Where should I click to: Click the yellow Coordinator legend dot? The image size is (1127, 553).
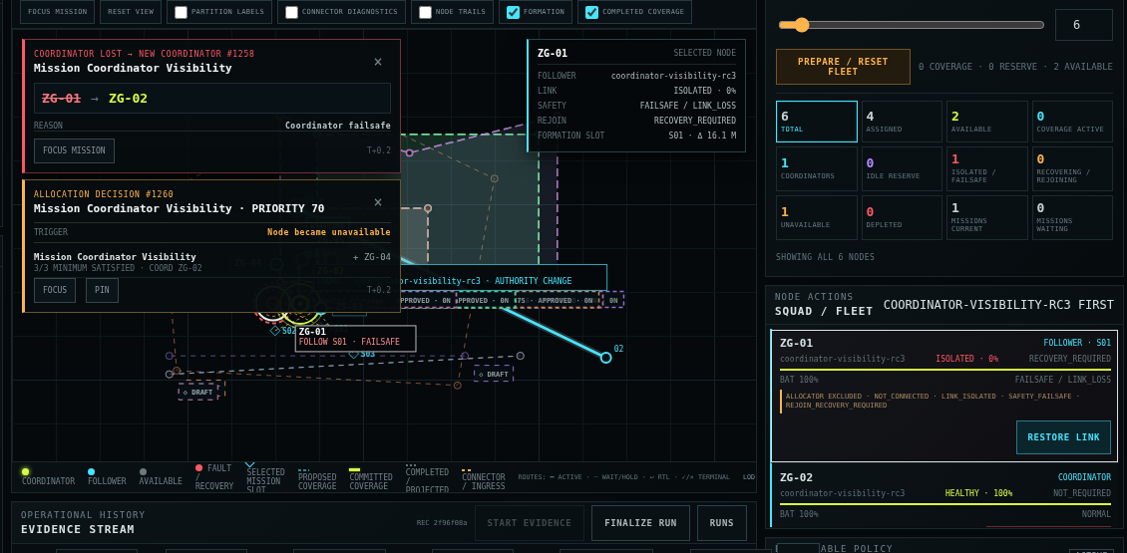pyautogui.click(x=25, y=472)
